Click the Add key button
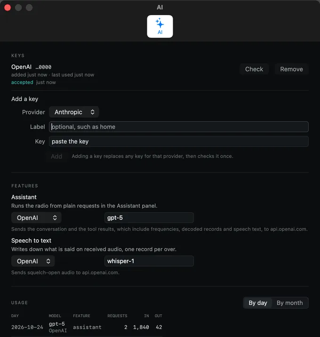The image size is (320, 337). coord(56,156)
